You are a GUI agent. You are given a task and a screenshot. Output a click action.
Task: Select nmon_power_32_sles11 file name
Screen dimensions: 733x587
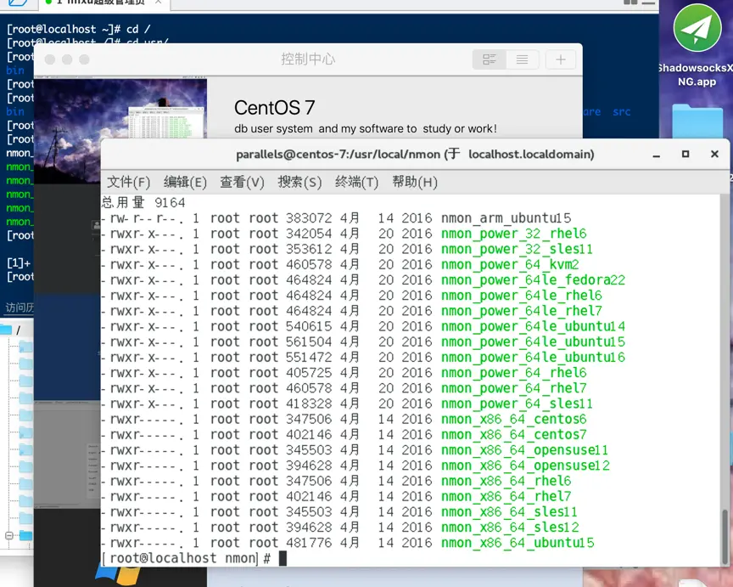click(x=517, y=249)
